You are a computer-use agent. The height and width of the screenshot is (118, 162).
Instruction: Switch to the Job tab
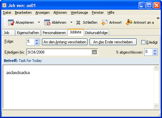click(8, 33)
